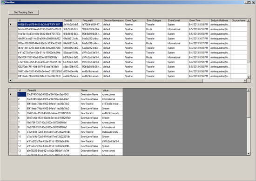256x181 pixels.
Task: Select Id cell starting with f28270eb
Action: pyautogui.click(x=40, y=67)
